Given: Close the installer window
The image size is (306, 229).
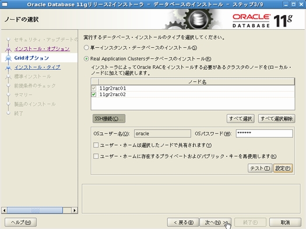Looking at the screenshot, I should coord(301,4).
